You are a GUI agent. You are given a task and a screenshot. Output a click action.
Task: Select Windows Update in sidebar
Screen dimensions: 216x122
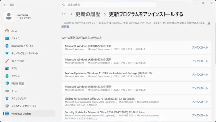[29, 114]
